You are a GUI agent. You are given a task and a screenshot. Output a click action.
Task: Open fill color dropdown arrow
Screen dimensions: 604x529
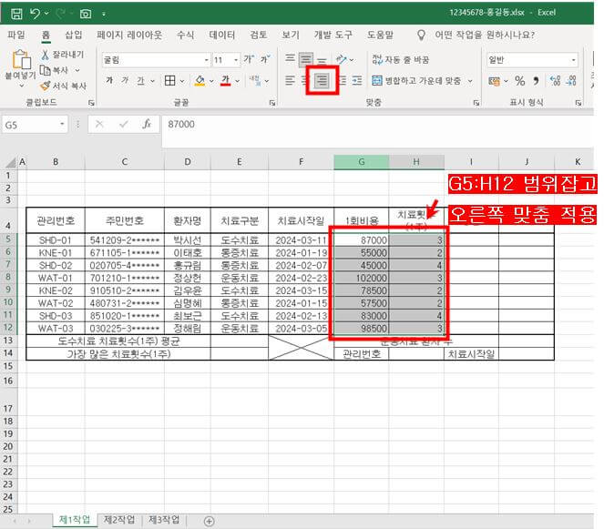(x=211, y=81)
